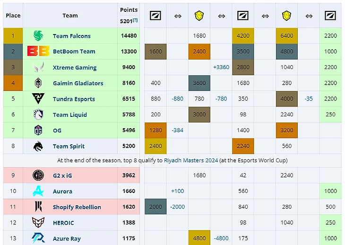The width and height of the screenshot is (345, 245).
Task: Open the Riyadh Masters 2024 link
Action: [191, 160]
